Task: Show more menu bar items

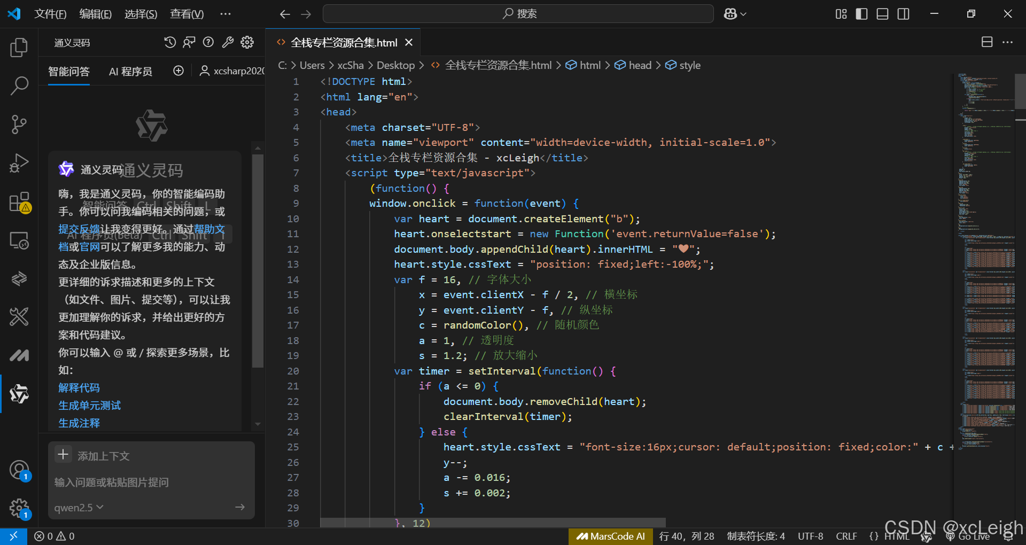Action: click(x=226, y=14)
